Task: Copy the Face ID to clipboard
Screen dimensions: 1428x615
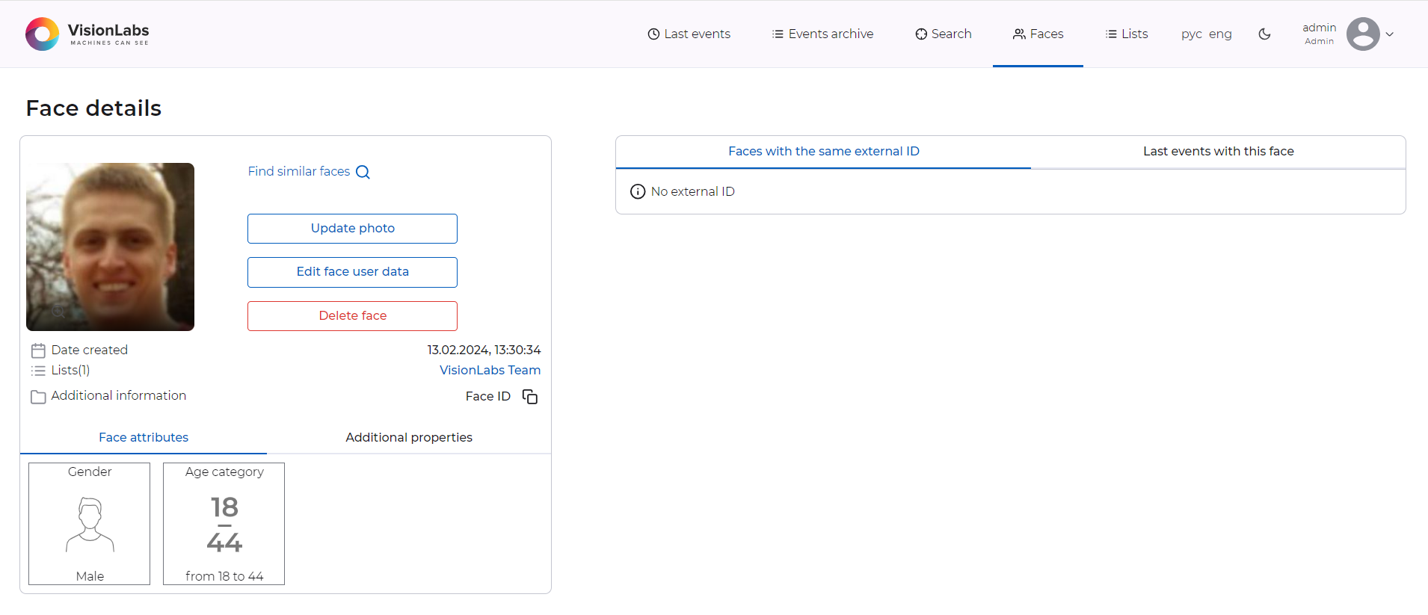Action: pyautogui.click(x=530, y=397)
